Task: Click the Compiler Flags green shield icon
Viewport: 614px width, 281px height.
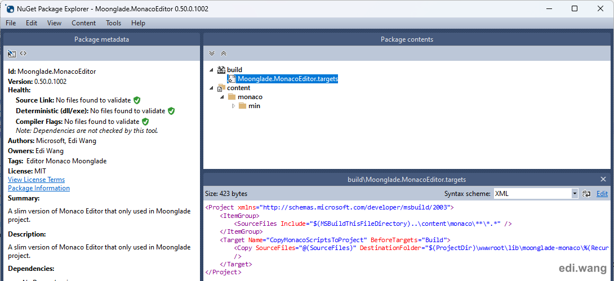Action: point(145,121)
